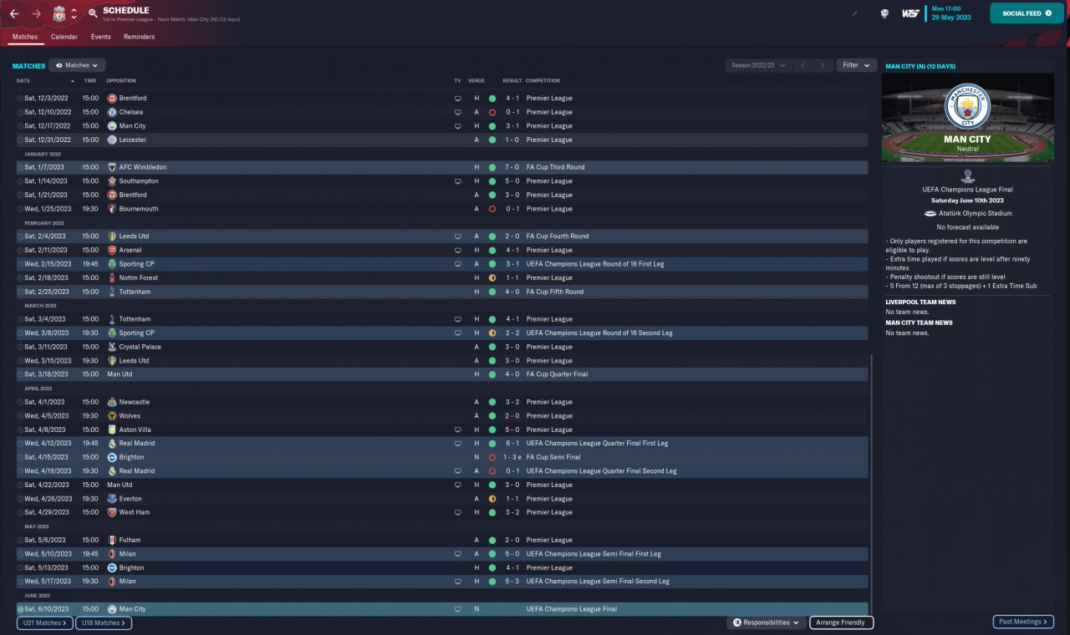This screenshot has height=635, width=1070.
Task: Open the Season 2022/23 dropdown
Action: point(758,65)
